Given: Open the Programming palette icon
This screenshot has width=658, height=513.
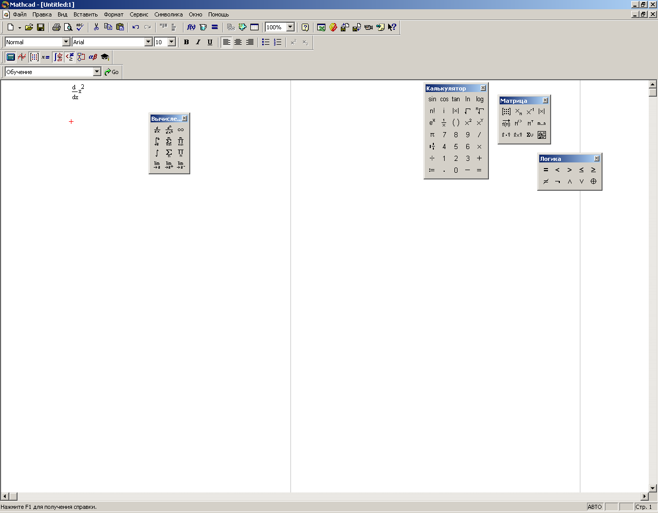Looking at the screenshot, I should coord(81,57).
